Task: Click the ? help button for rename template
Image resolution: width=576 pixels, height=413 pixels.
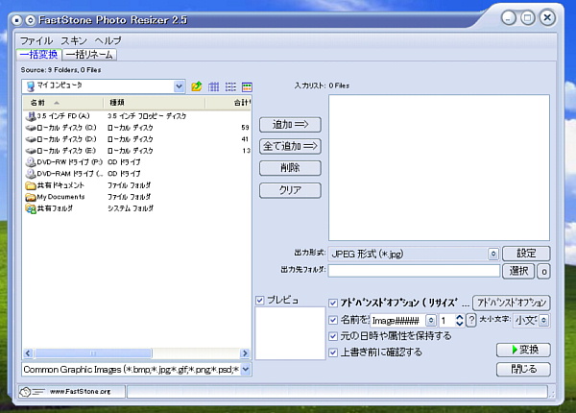Action: (x=471, y=320)
